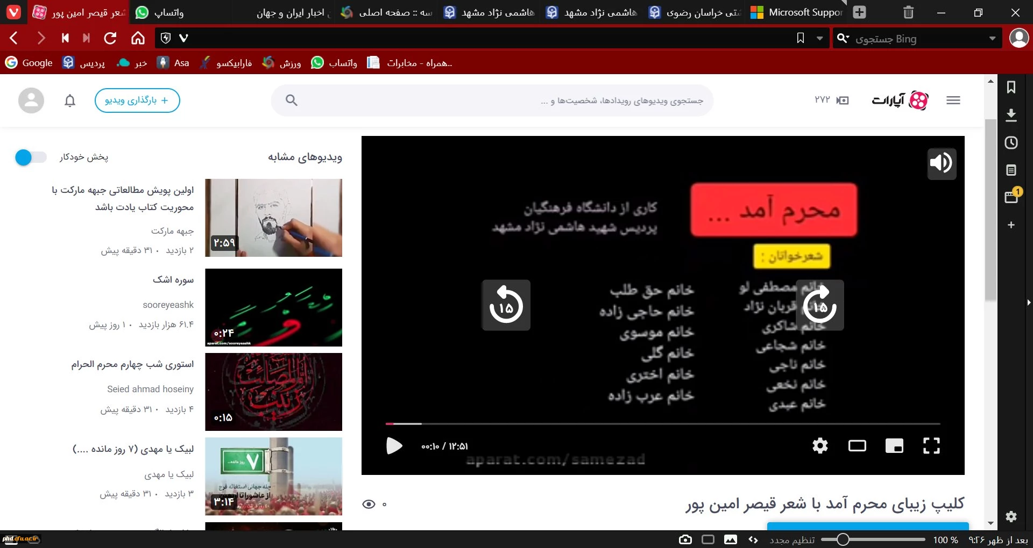Toggle the autoplay switch off
Image resolution: width=1033 pixels, height=548 pixels.
pyautogui.click(x=30, y=157)
